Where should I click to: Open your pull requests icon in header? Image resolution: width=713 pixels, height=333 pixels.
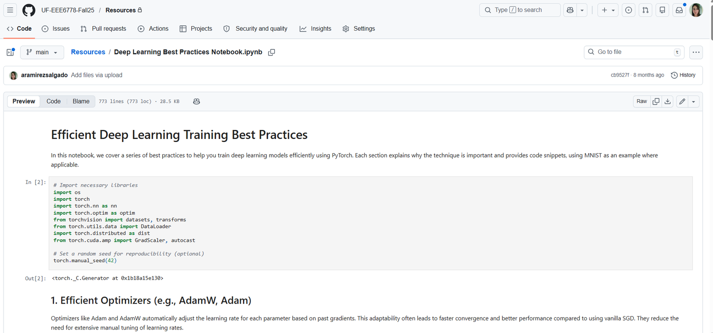pos(645,10)
